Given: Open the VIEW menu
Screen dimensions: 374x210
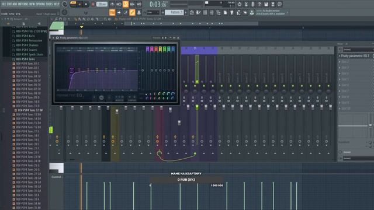Looking at the screenshot, I should [x=32, y=4].
